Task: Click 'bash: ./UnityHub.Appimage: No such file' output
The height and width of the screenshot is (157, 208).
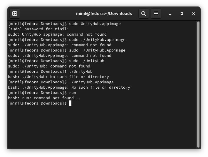Action: pyautogui.click(x=69, y=87)
